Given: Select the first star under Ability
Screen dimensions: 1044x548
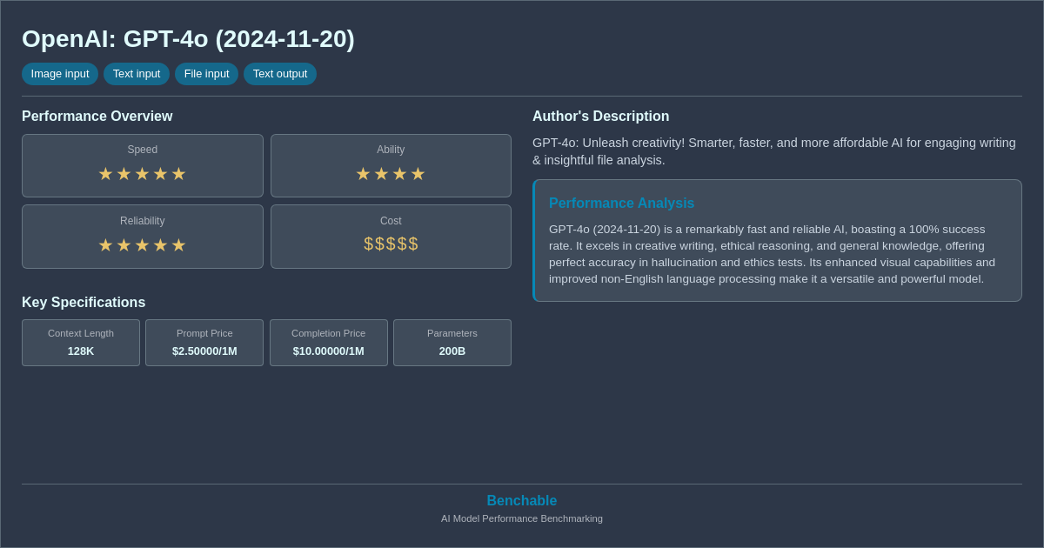Looking at the screenshot, I should (363, 174).
